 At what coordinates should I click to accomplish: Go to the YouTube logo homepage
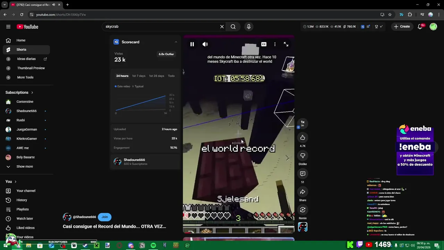[x=27, y=27]
